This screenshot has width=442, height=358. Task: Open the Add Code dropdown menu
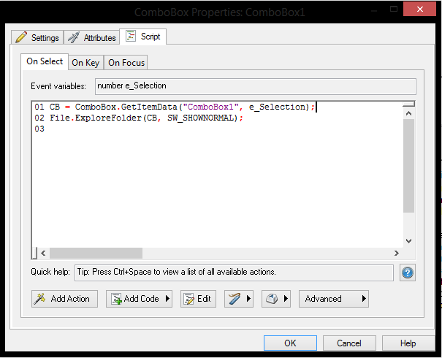139,299
